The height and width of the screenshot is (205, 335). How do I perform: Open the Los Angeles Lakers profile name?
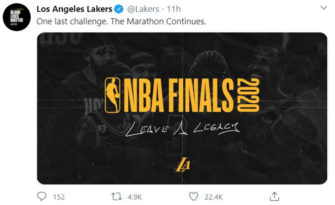(x=74, y=9)
